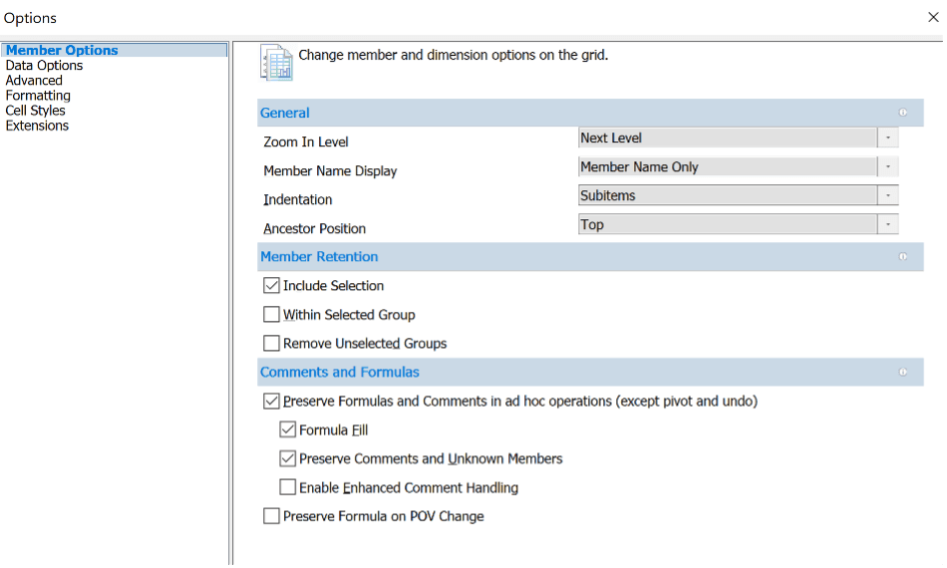Click the Next Level combo box field

(x=728, y=138)
